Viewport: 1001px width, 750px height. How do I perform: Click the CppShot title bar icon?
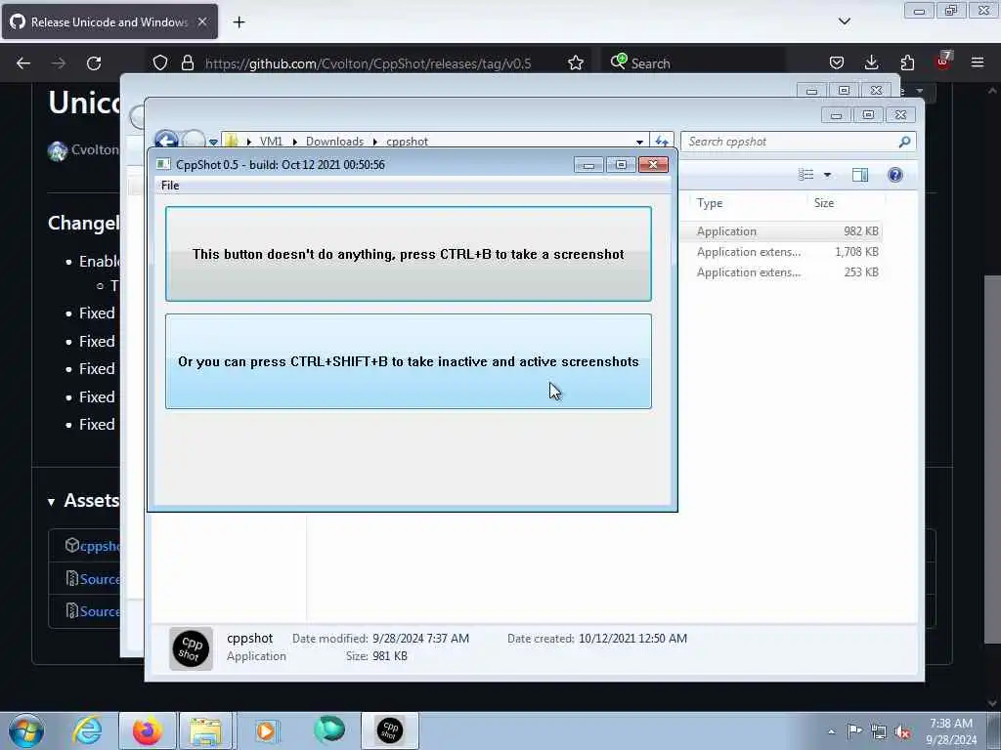163,164
